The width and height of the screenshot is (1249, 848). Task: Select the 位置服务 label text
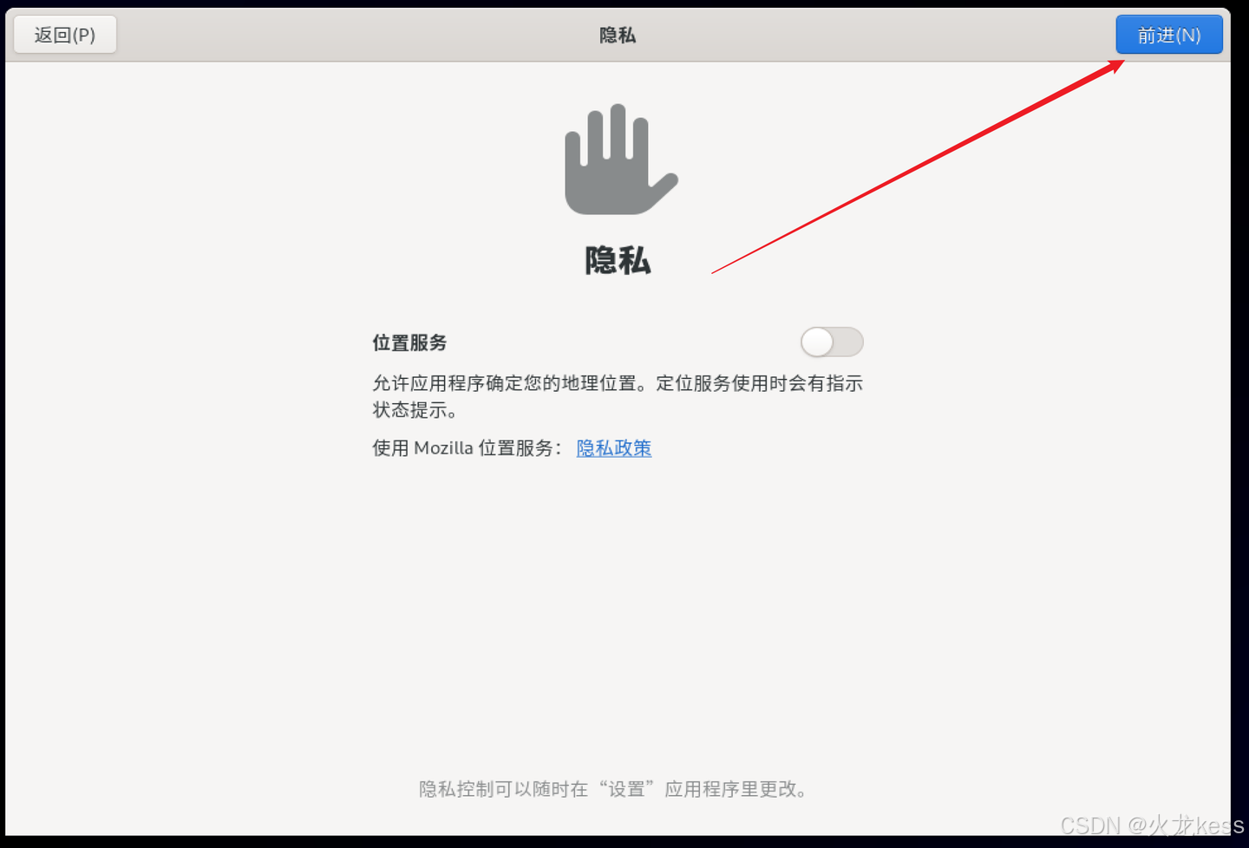coord(409,342)
